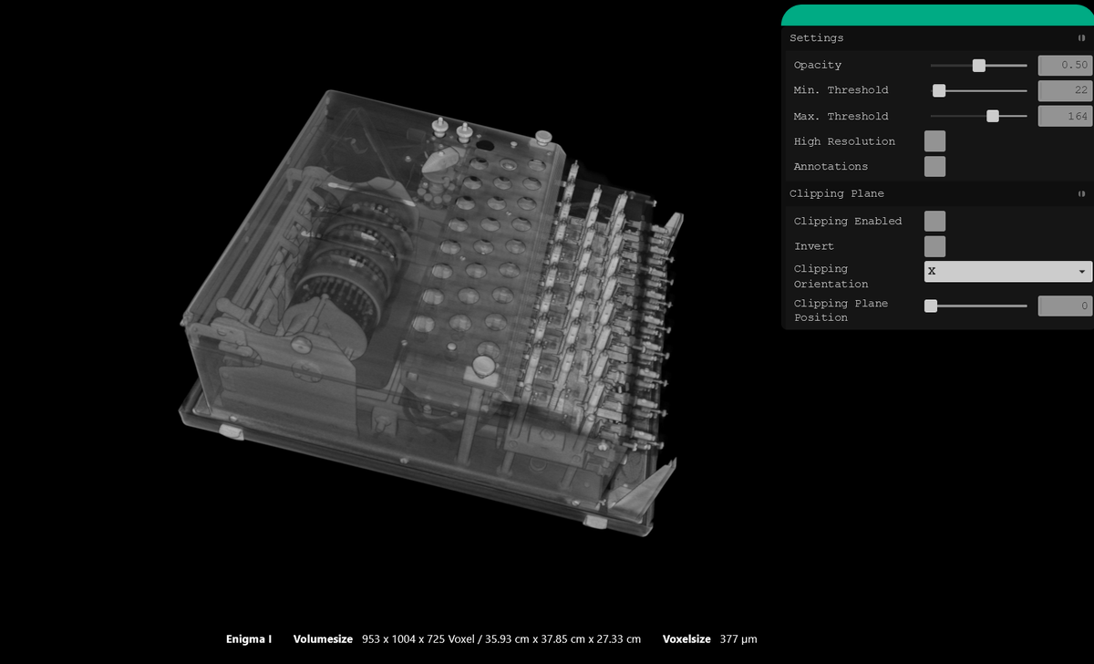
Task: Click the "Clipping Orientation" label
Action: [831, 276]
